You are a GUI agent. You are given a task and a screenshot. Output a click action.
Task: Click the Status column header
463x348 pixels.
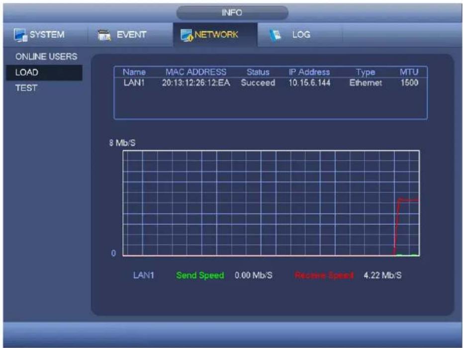(258, 72)
